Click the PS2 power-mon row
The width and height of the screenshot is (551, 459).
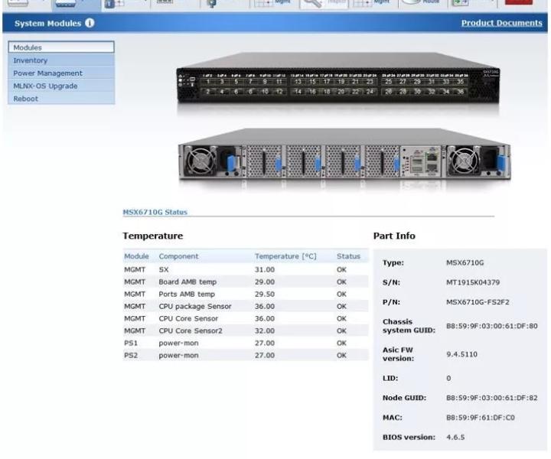pos(246,356)
